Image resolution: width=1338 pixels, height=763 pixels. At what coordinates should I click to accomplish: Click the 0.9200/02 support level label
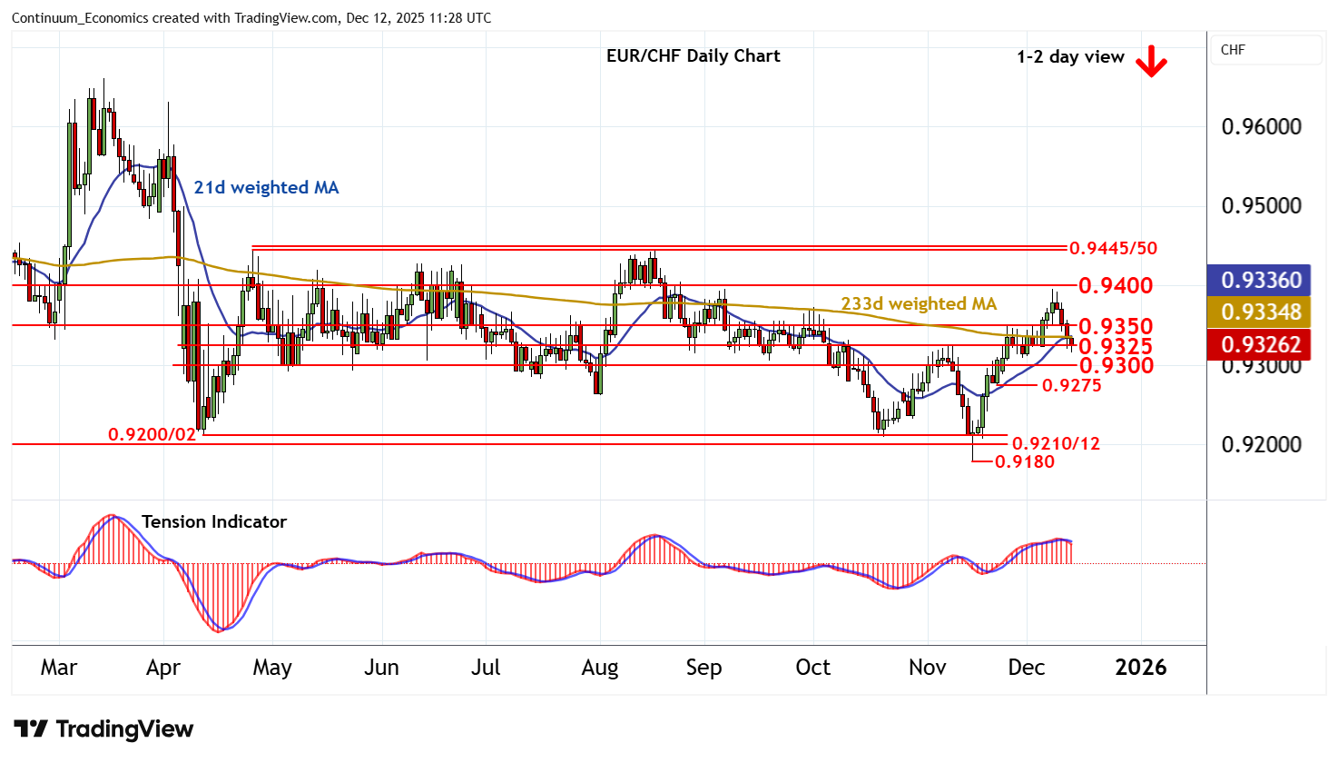pos(152,435)
